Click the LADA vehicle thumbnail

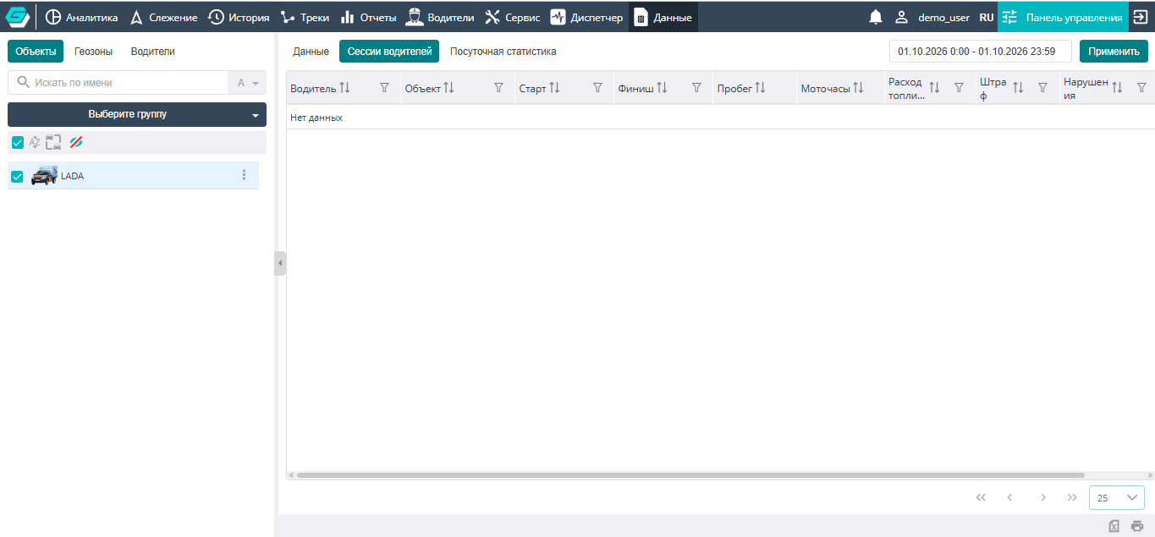tap(44, 176)
